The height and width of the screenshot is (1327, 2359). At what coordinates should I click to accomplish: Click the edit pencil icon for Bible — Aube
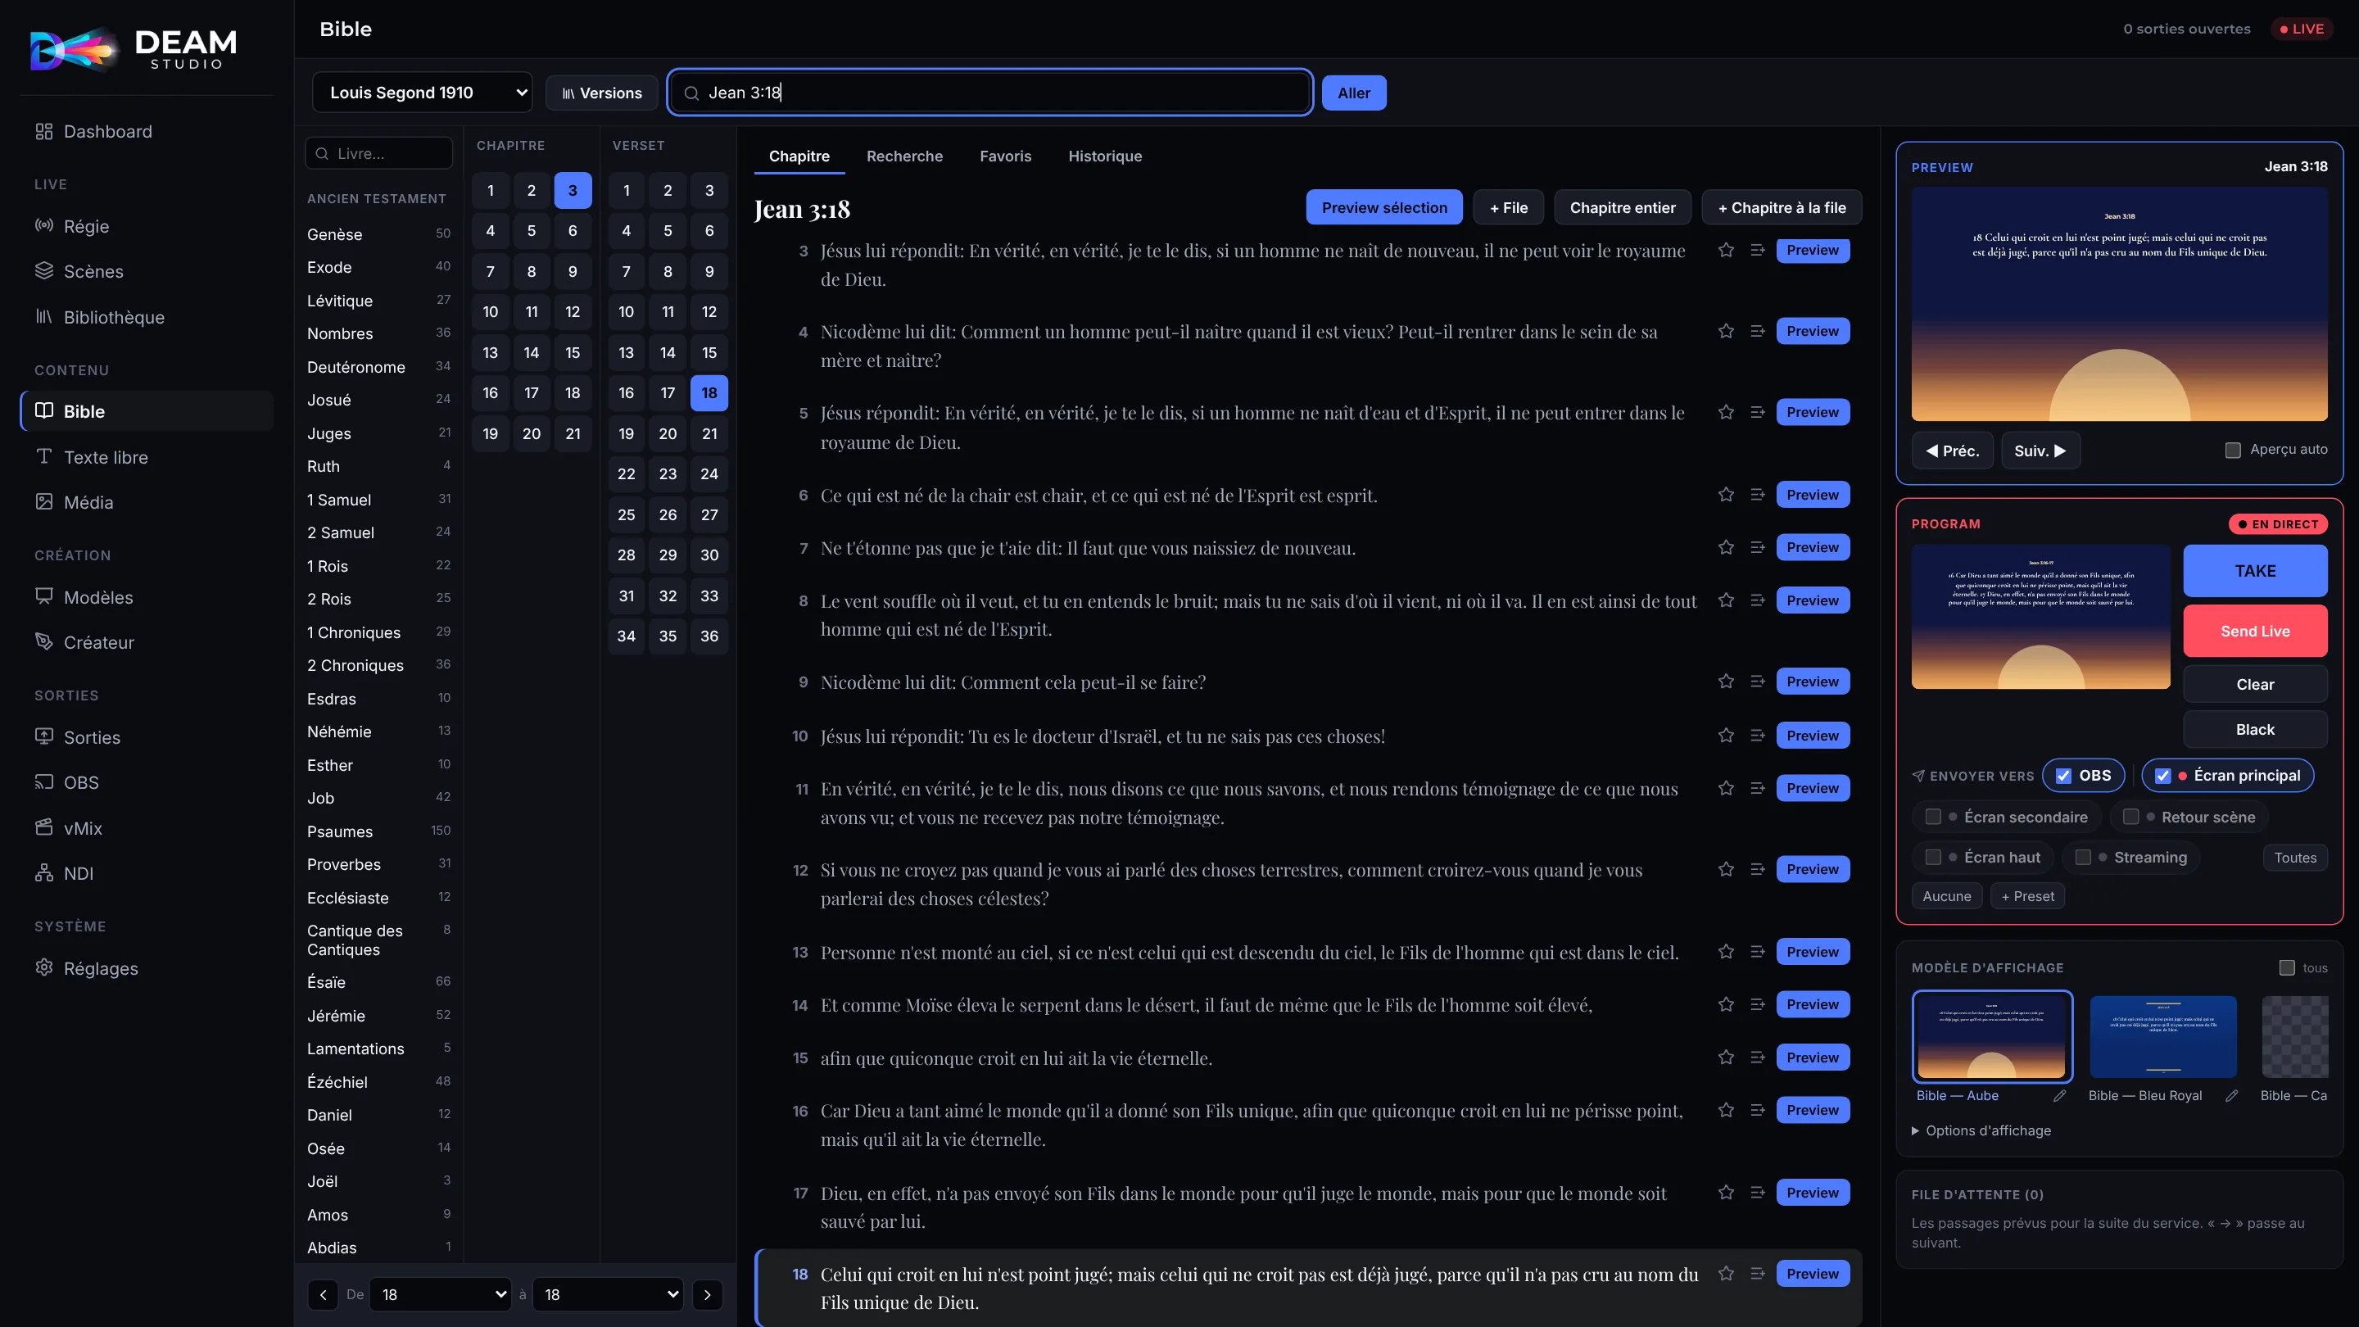coord(2059,1095)
